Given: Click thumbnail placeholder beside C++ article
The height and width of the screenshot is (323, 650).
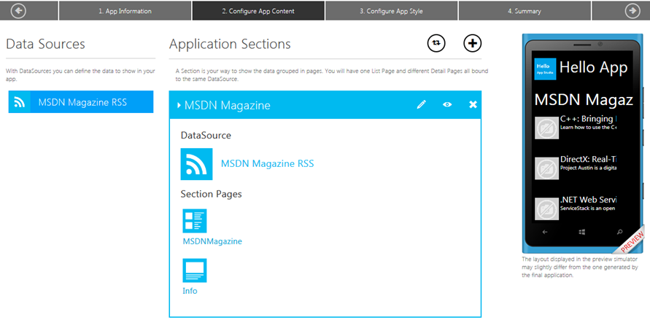Looking at the screenshot, I should pyautogui.click(x=547, y=128).
